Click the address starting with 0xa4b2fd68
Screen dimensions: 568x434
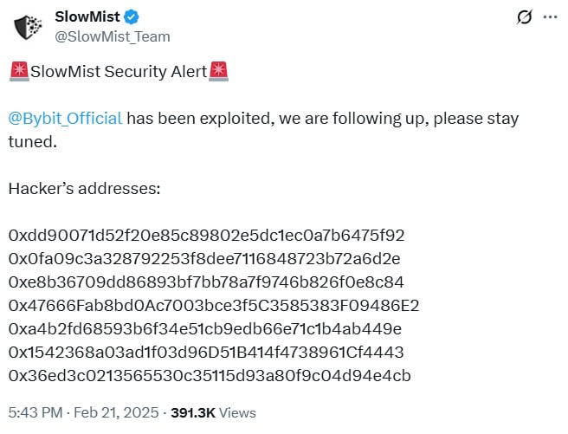coord(205,329)
